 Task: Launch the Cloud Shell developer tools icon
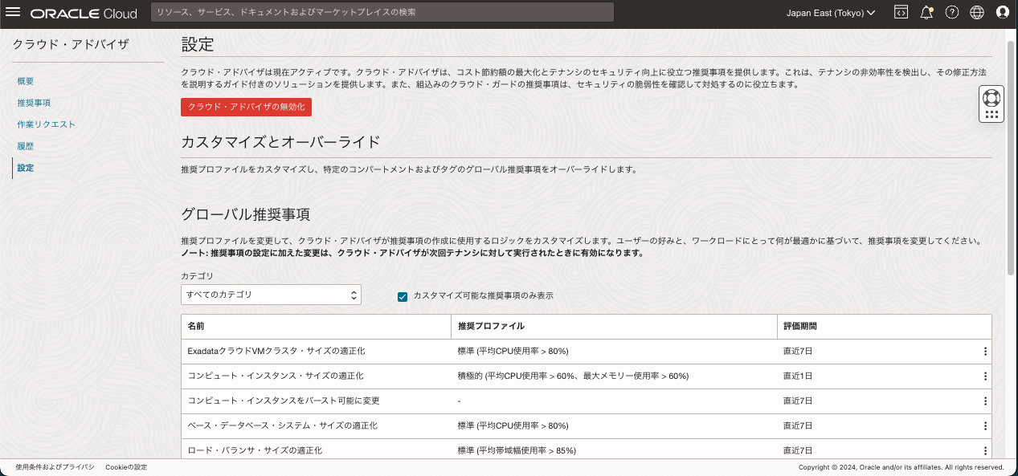point(901,12)
